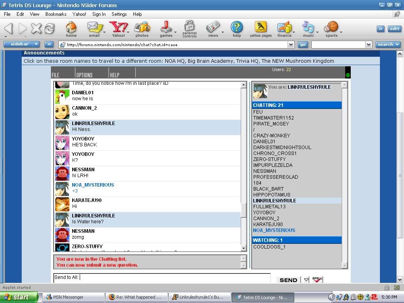404x303 pixels.
Task: Click the Windows start button
Action: tap(19, 297)
